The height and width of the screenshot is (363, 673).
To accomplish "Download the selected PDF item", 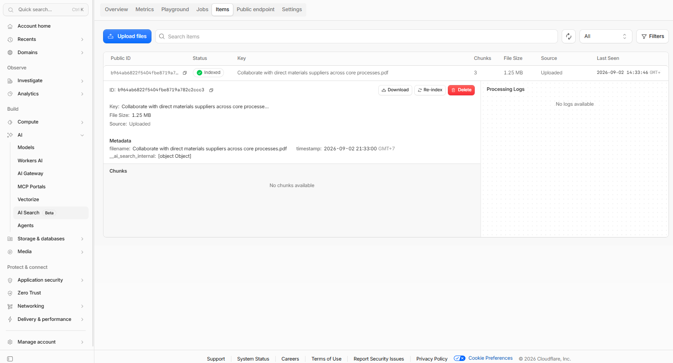I will pos(395,90).
